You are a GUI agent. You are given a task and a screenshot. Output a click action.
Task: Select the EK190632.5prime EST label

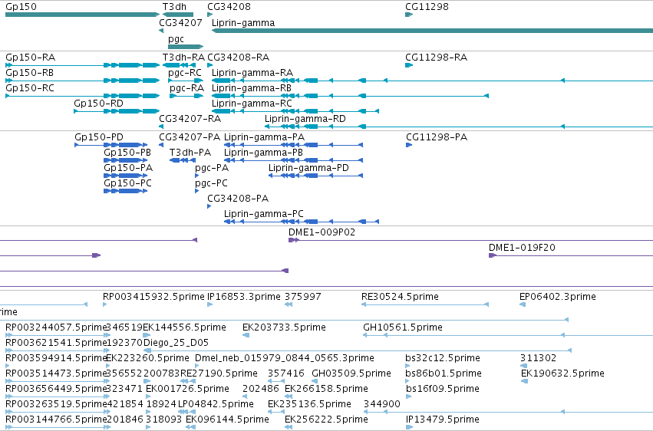(562, 373)
